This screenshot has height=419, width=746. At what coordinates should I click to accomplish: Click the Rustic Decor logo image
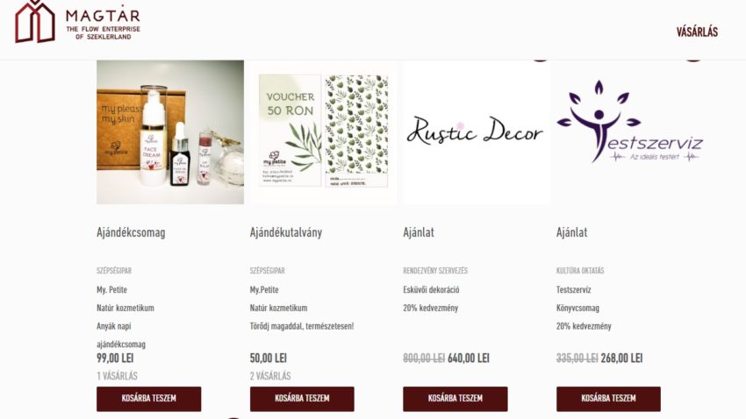[477, 132]
